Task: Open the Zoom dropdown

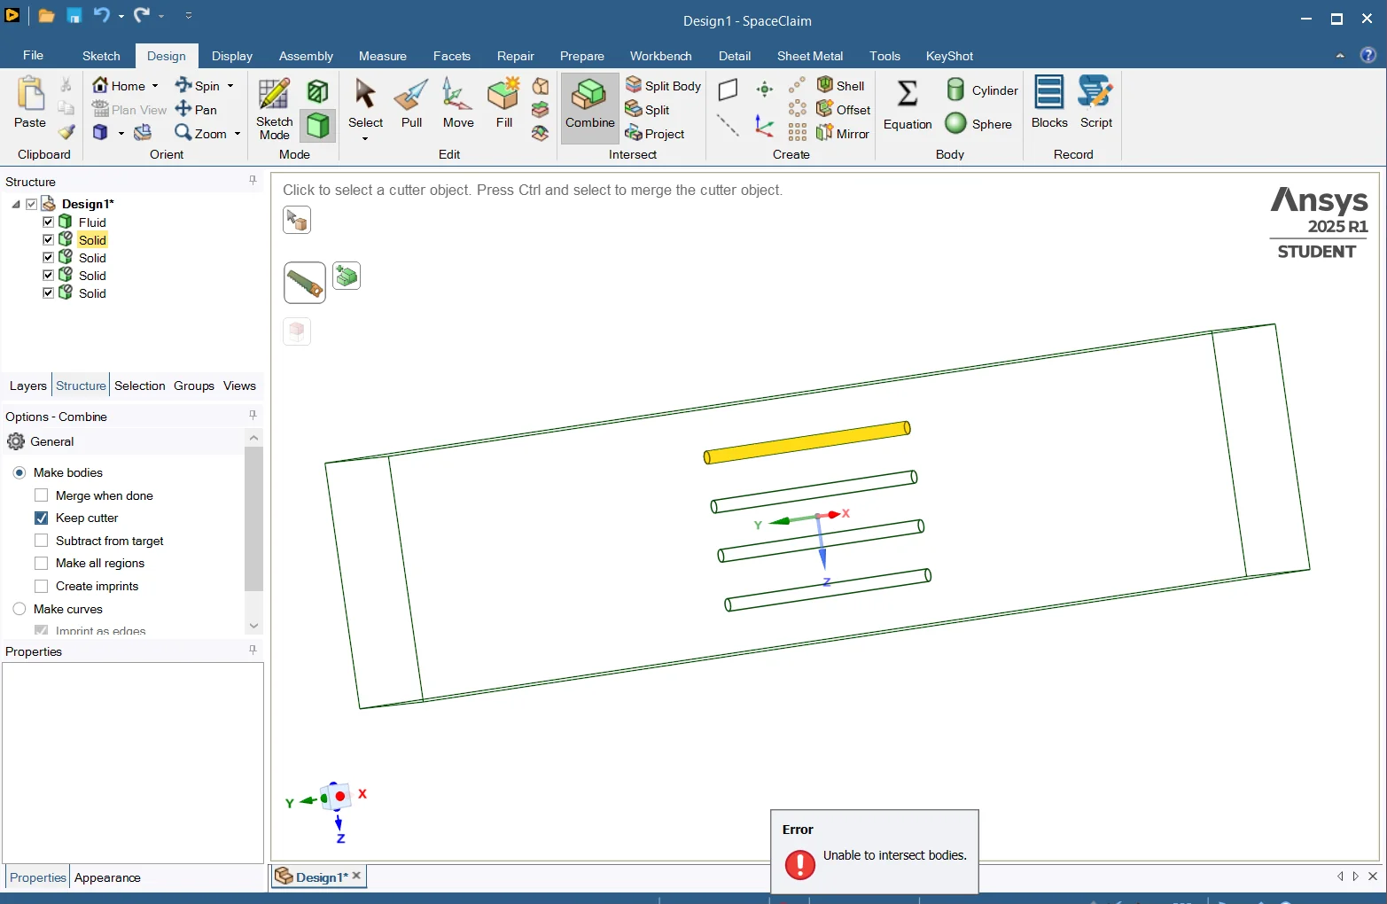Action: (238, 133)
